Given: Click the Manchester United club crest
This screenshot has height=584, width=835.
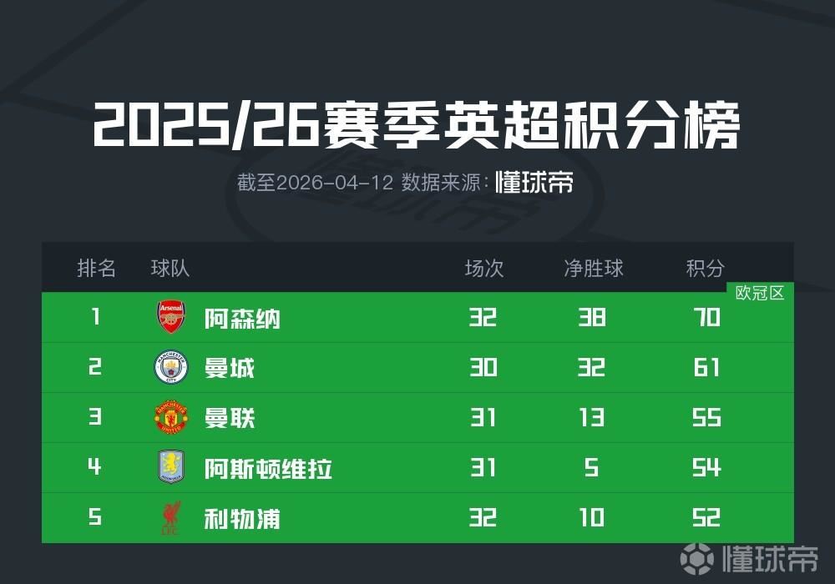Looking at the screenshot, I should click(x=172, y=418).
